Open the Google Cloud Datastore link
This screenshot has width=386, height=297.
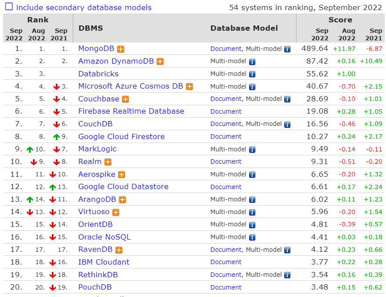coord(123,187)
